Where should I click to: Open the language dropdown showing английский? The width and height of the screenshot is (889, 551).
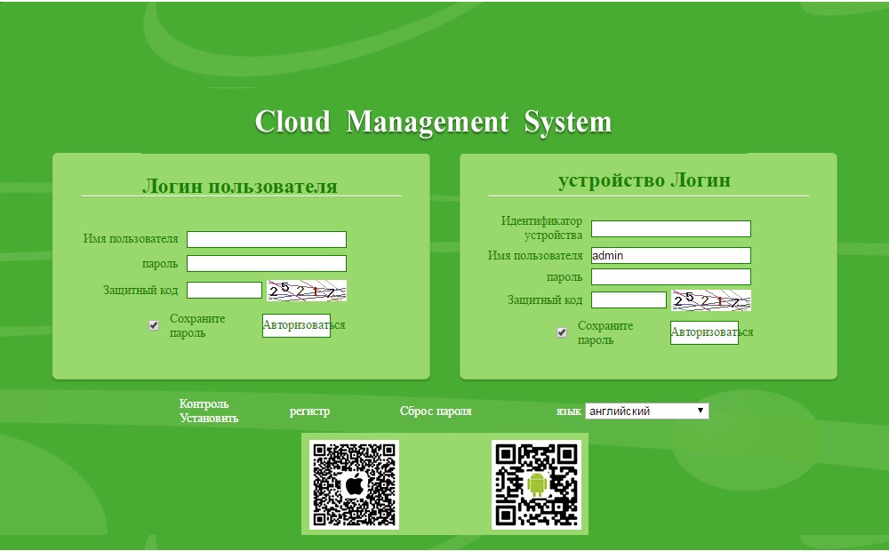click(x=647, y=411)
